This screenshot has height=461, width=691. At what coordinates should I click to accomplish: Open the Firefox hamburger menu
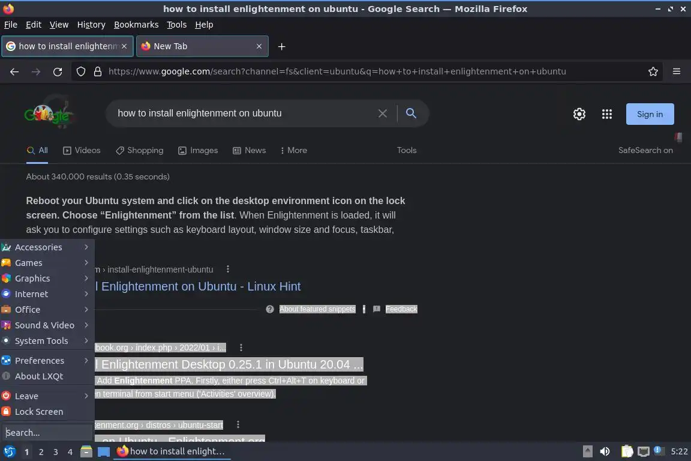click(677, 71)
